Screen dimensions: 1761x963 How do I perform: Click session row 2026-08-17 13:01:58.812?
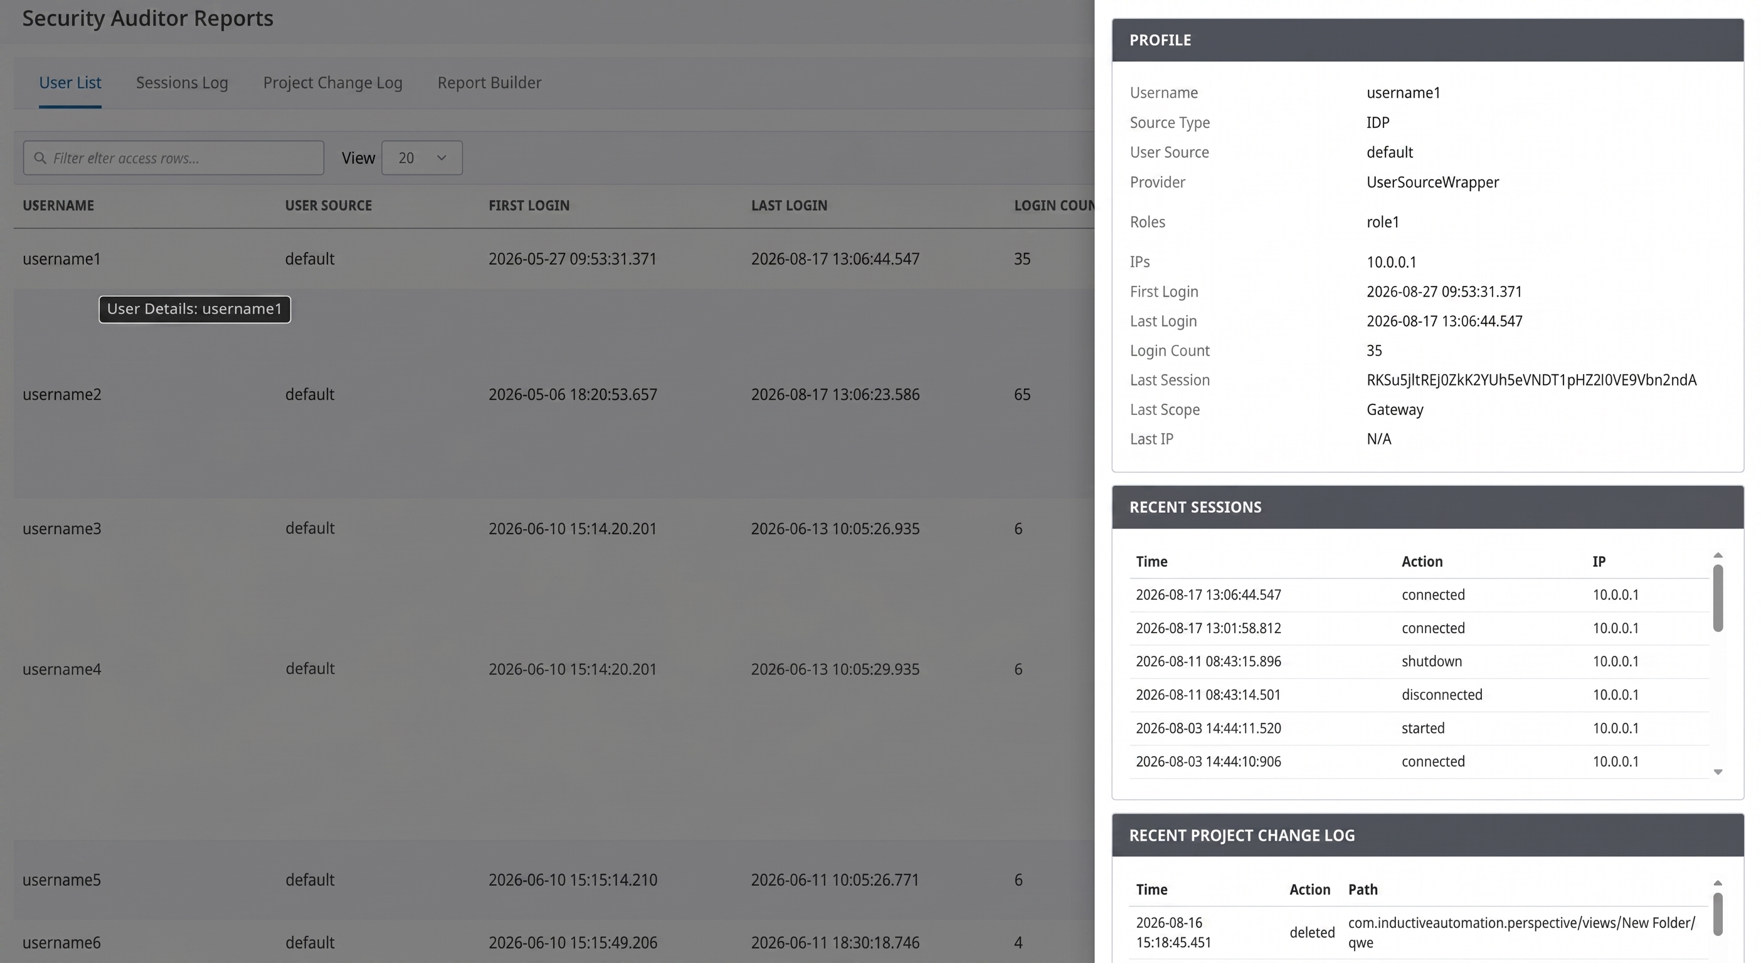pos(1419,628)
